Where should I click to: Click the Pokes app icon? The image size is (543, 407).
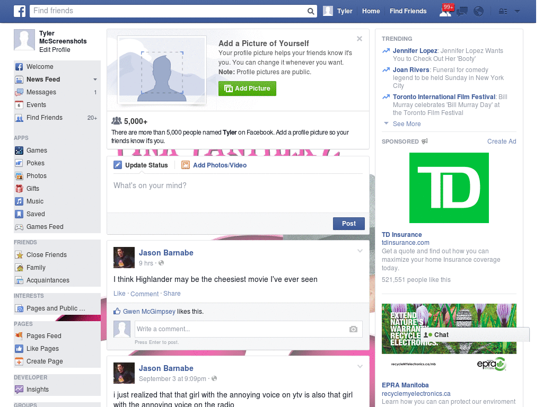[19, 163]
